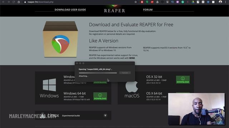This screenshot has width=229, height=128.
Task: Go forward with the browser forward arrow
Action: click(9, 2)
